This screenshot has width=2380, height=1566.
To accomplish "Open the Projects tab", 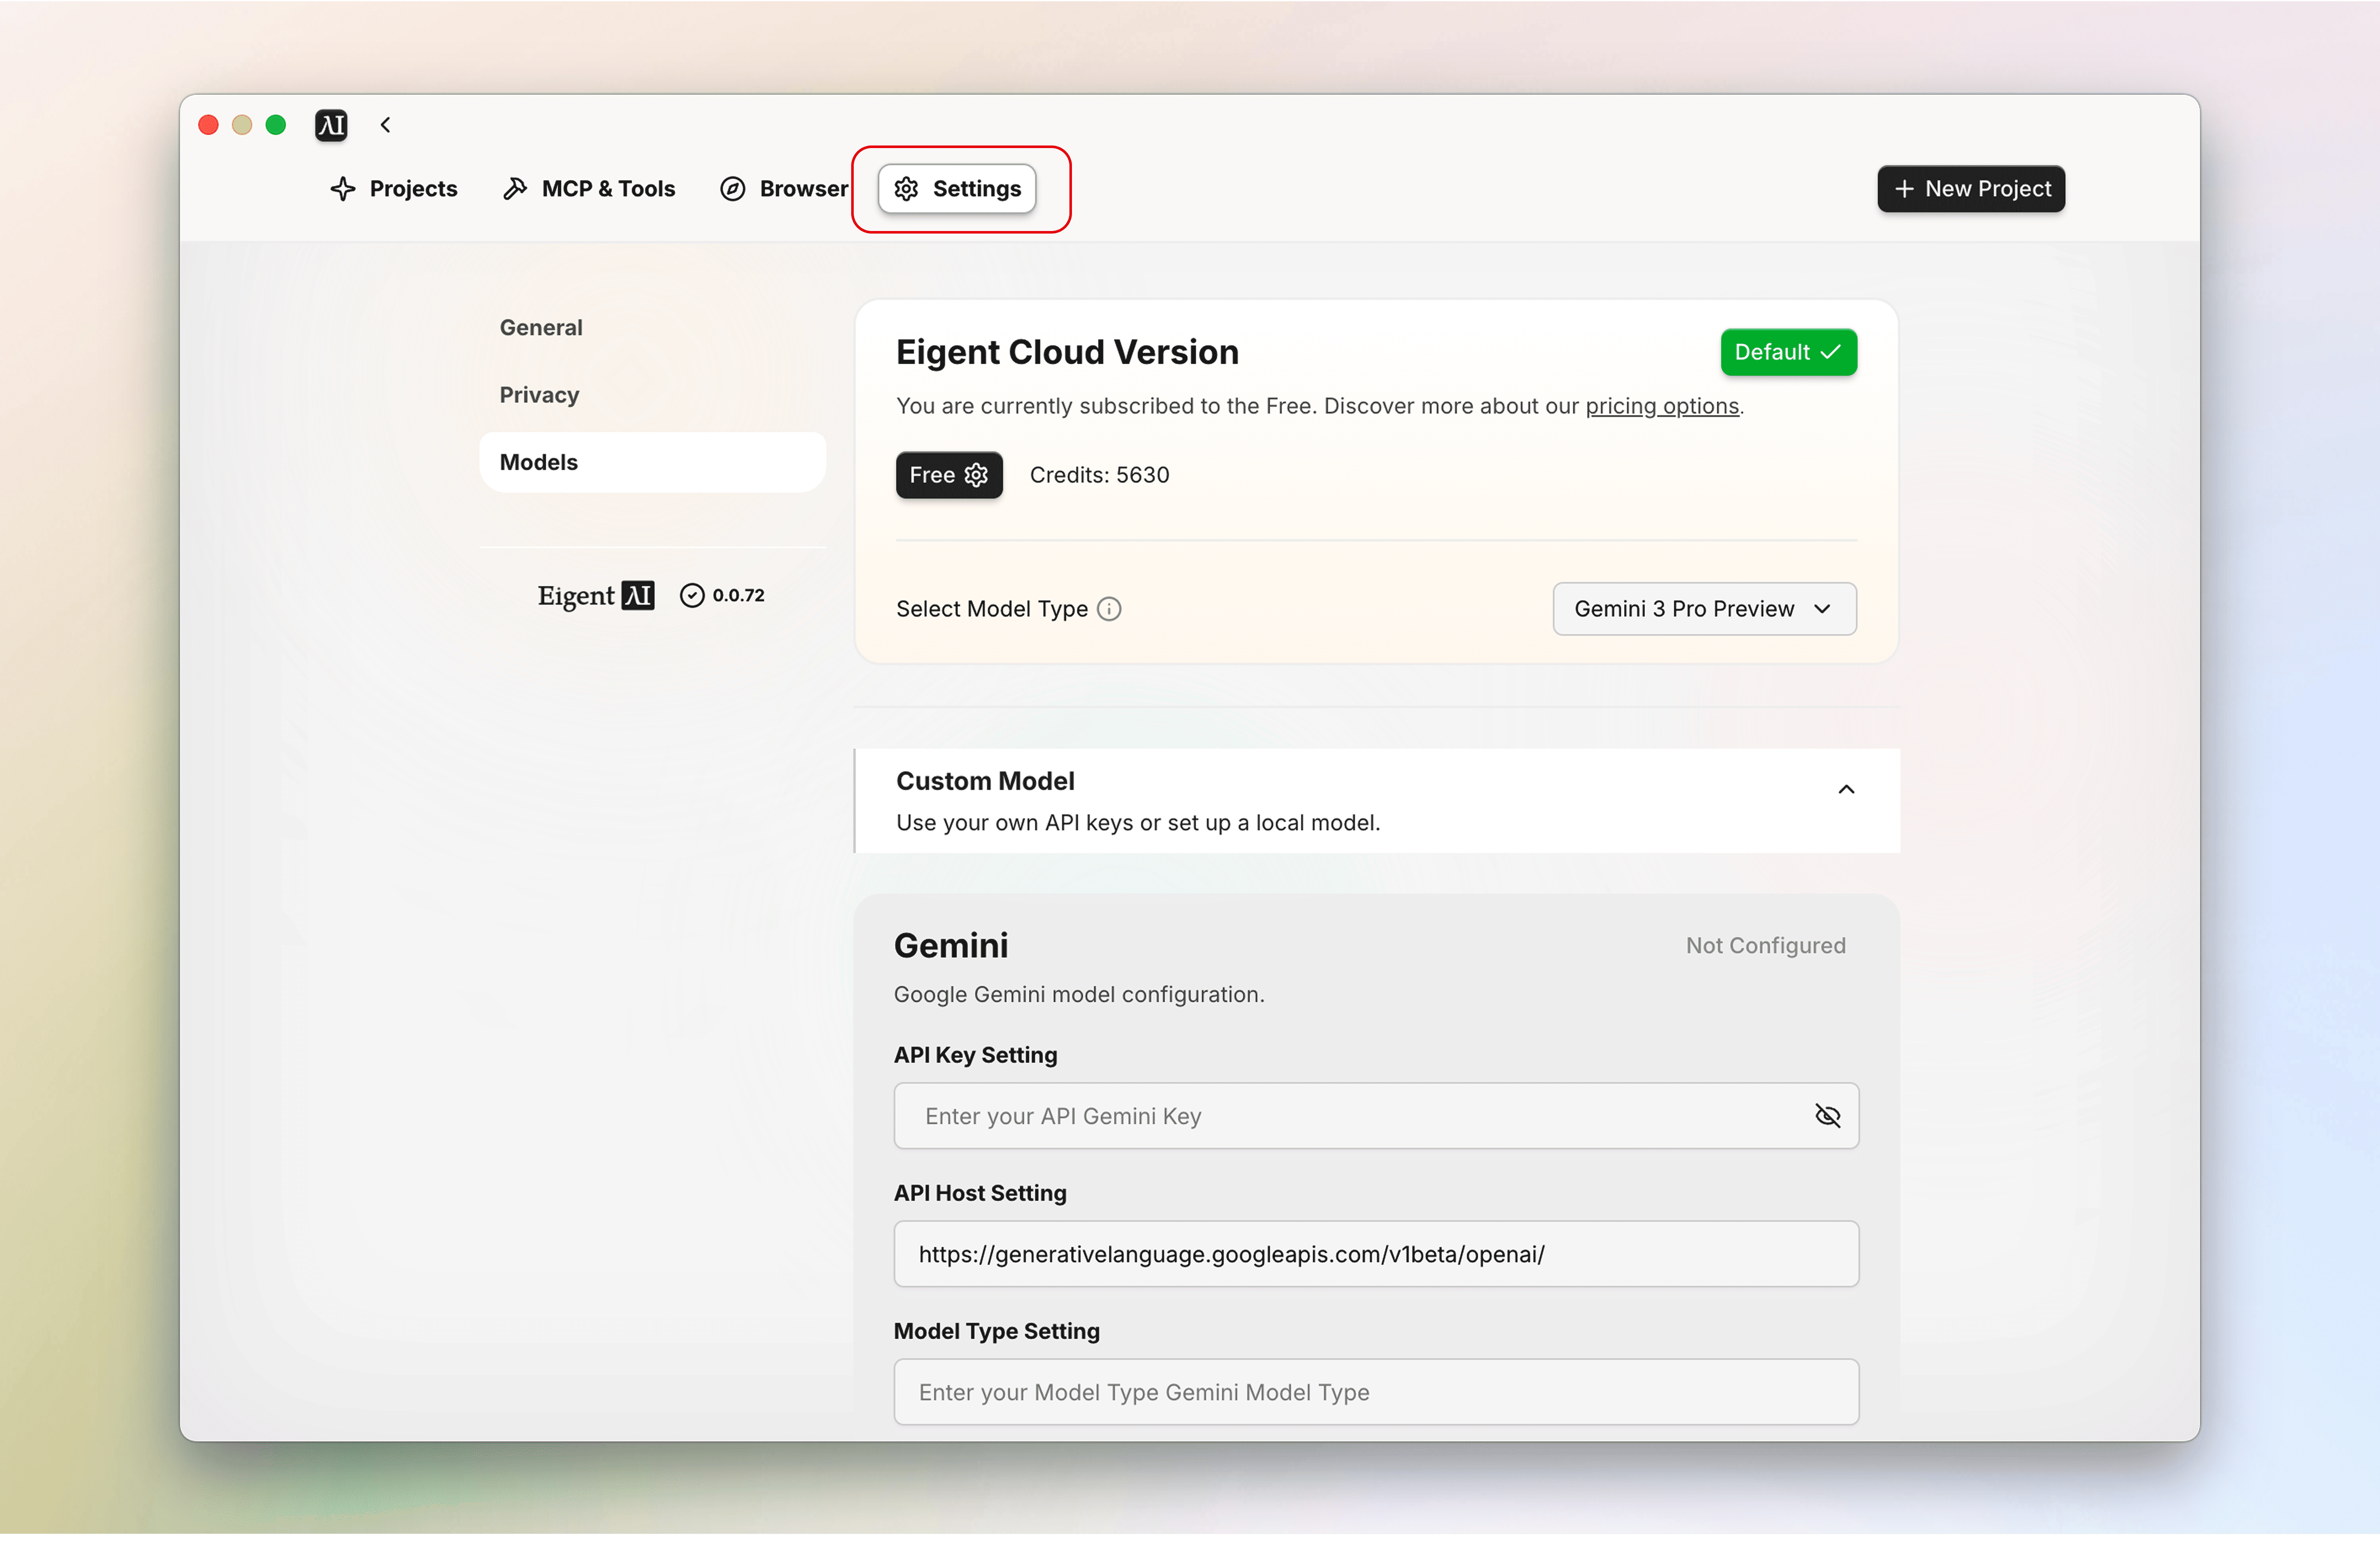I will click(394, 189).
